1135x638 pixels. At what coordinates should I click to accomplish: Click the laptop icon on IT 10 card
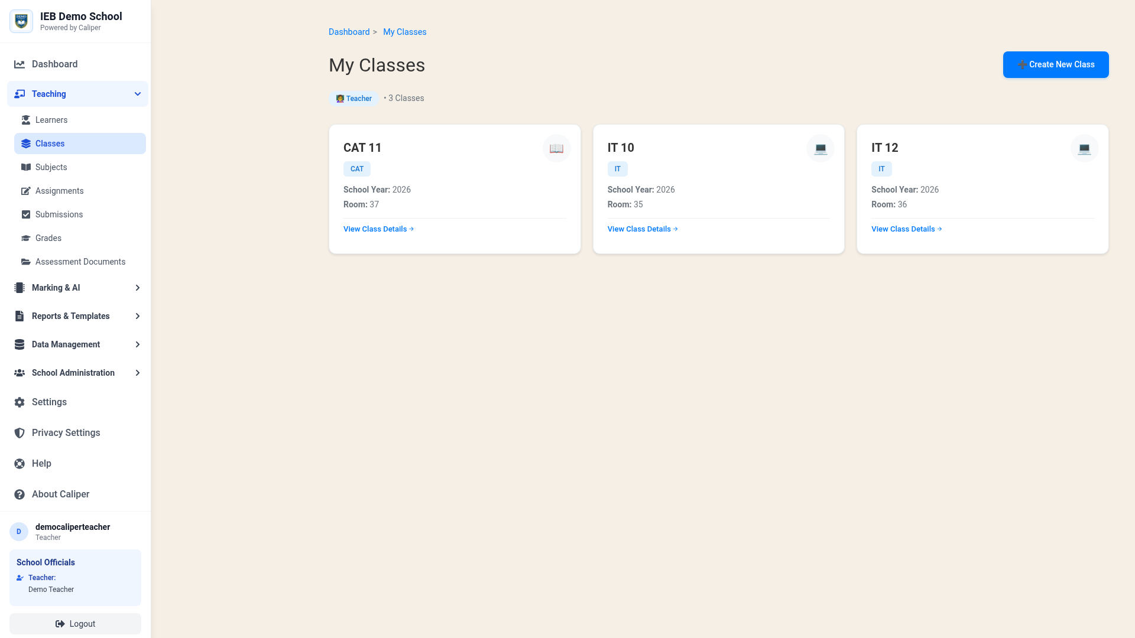(820, 148)
